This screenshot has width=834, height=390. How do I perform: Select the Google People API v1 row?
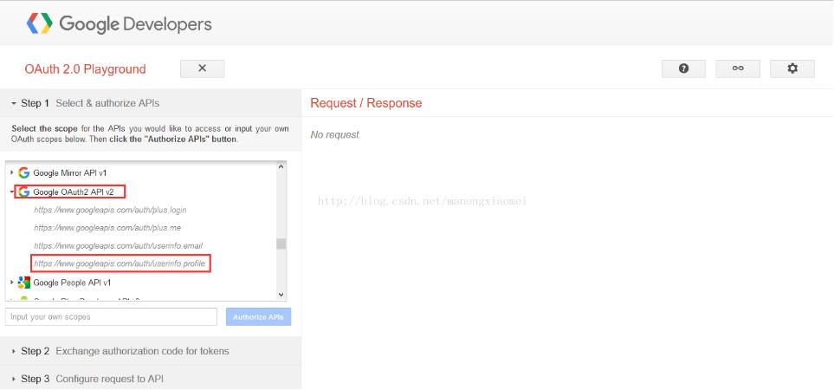[x=140, y=283]
